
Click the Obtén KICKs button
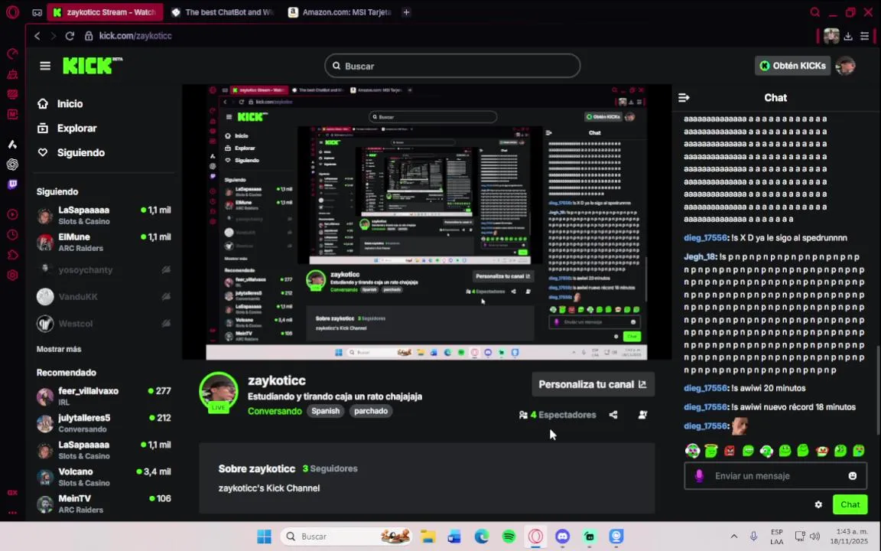click(x=793, y=66)
